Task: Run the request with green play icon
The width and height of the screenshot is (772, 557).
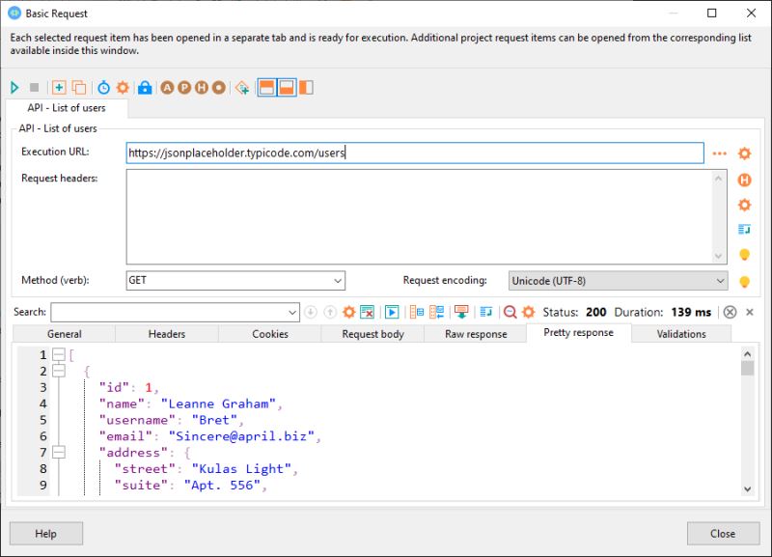Action: pyautogui.click(x=14, y=88)
